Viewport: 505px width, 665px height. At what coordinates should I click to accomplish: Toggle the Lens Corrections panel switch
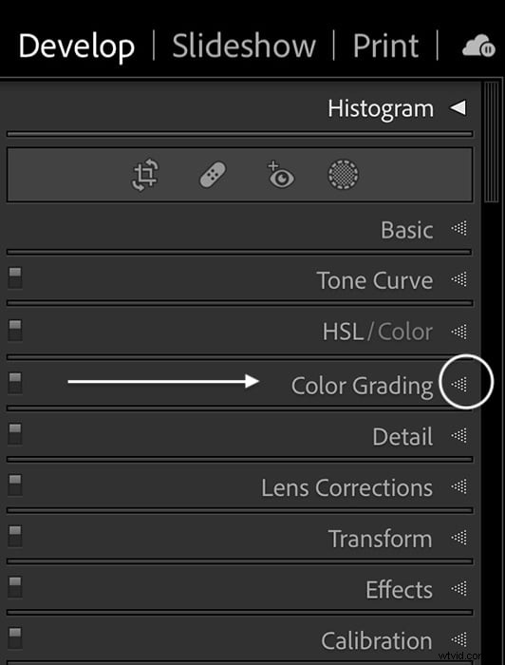point(15,485)
